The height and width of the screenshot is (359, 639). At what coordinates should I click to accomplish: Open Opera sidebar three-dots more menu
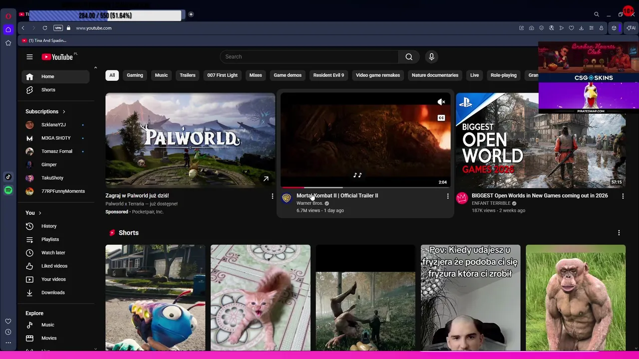8,343
